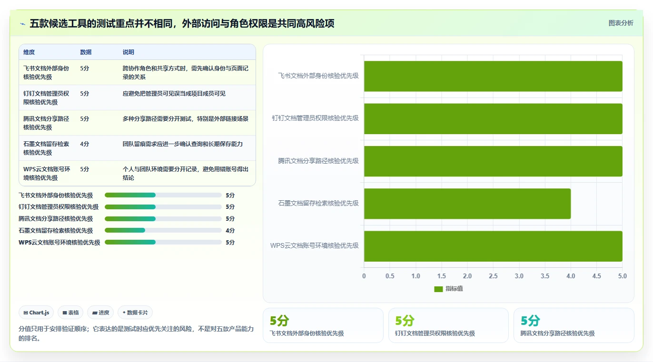Click the footnote text starting with 分值只用于
Screen dimensions: 653x362
pos(137,333)
